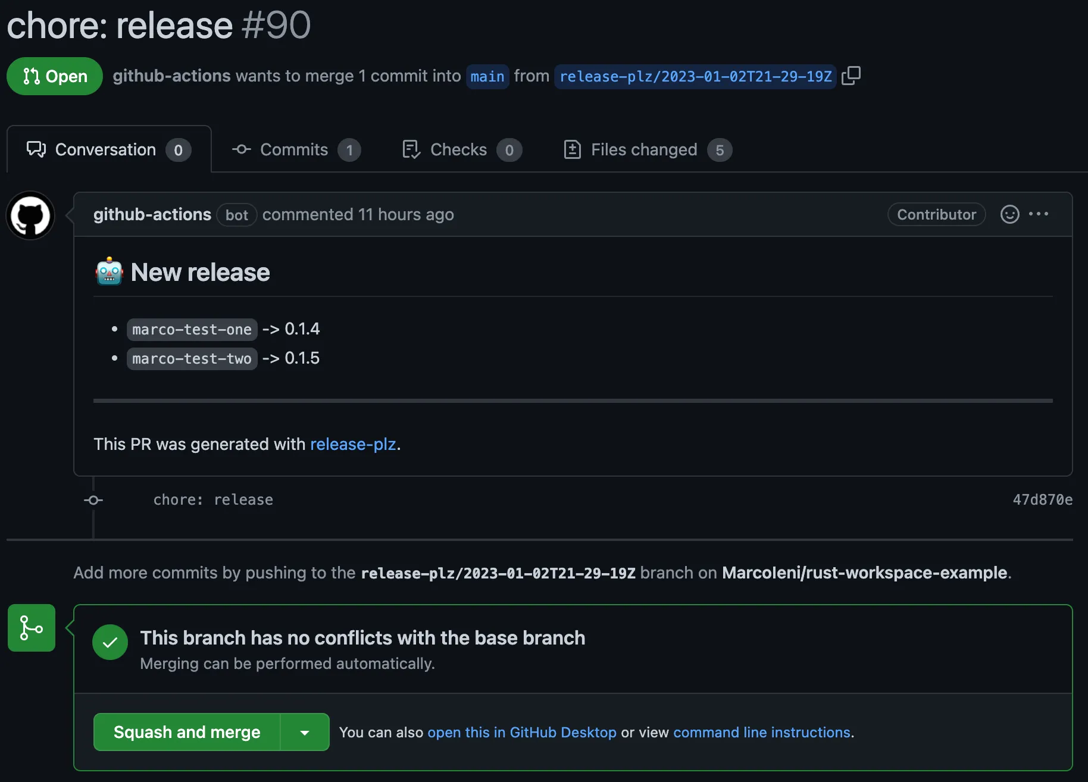Click the bold release-plz branch name in the push hint
1088x782 pixels.
coord(498,573)
